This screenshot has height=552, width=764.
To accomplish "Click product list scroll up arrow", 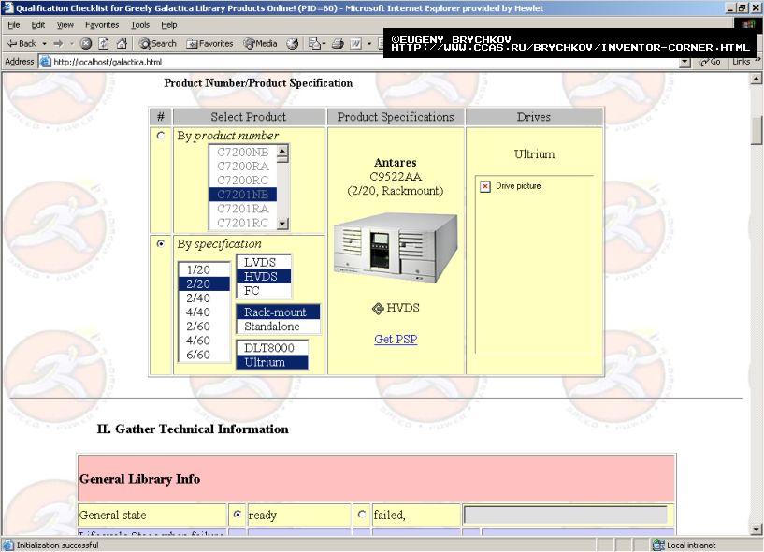I will pos(282,151).
